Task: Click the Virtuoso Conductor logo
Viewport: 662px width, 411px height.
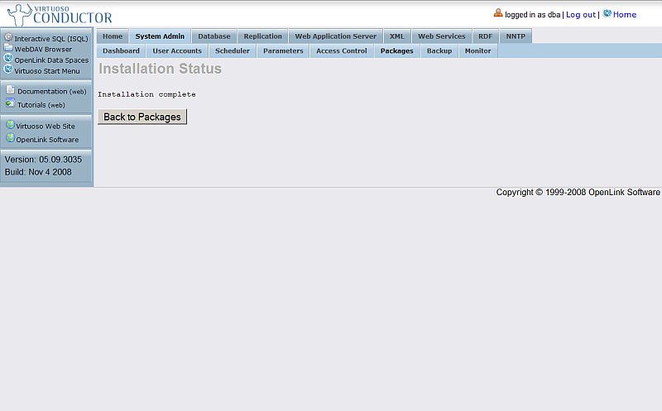Action: click(x=60, y=14)
